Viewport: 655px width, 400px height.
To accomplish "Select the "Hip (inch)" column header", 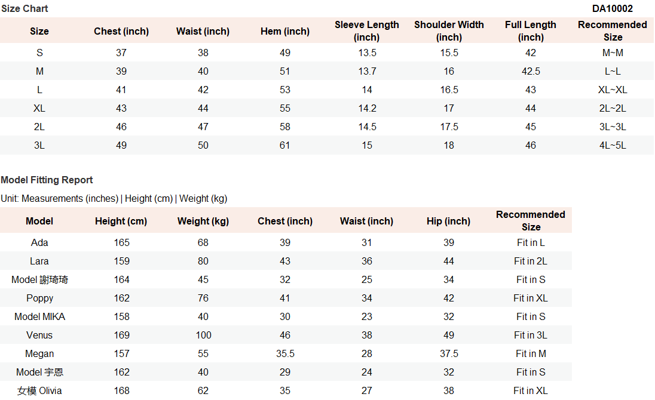I will [449, 221].
